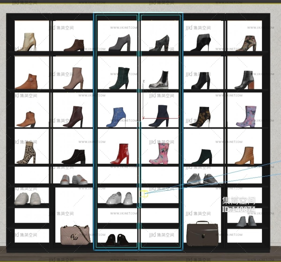Click the yellow helper box icon in viewport
Viewport: 281px width, 262px height.
click(144, 194)
